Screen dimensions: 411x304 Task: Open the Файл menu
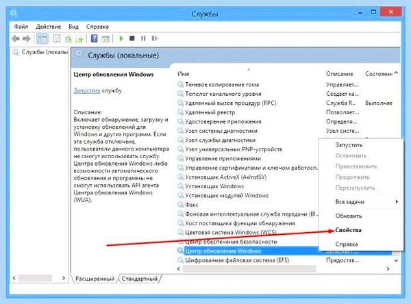21,27
